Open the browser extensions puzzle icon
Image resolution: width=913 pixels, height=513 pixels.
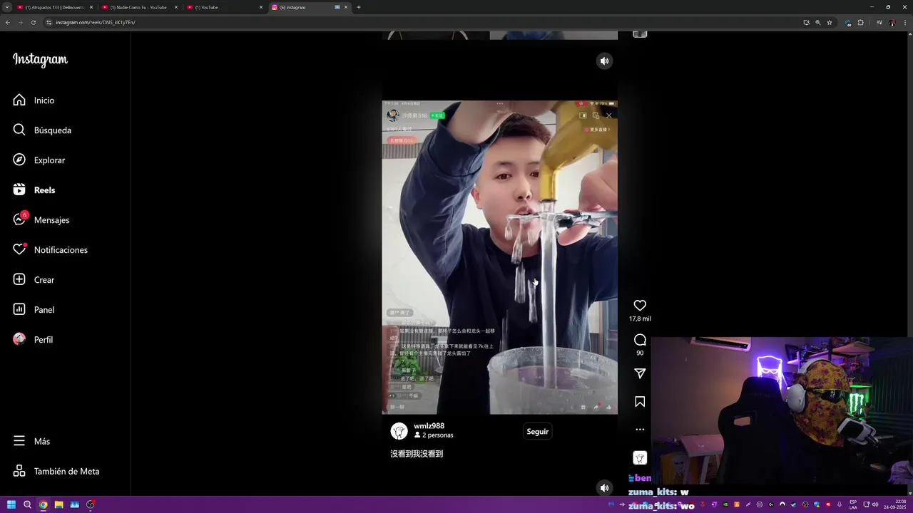coord(860,22)
